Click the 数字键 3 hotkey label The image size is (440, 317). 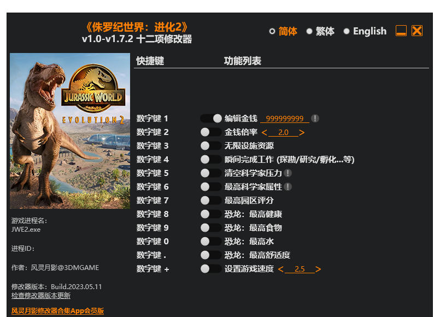tap(152, 145)
